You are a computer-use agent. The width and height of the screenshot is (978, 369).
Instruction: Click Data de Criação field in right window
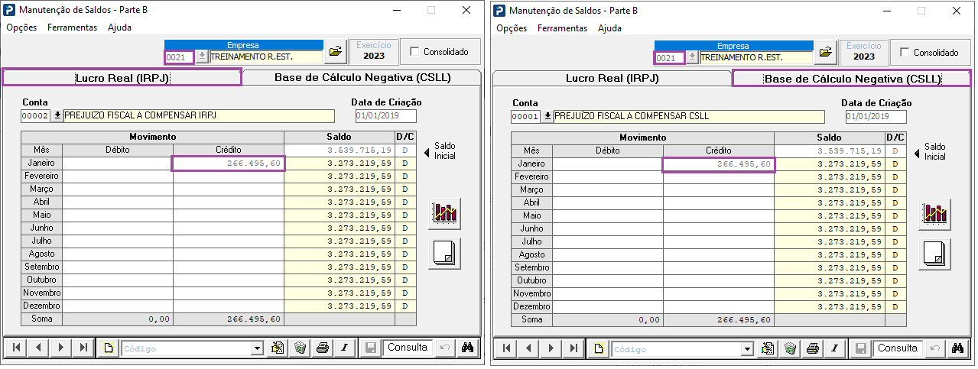[876, 116]
